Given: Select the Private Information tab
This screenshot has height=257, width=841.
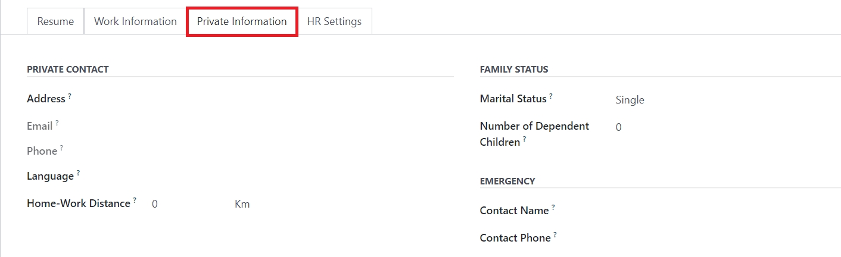Looking at the screenshot, I should tap(242, 21).
